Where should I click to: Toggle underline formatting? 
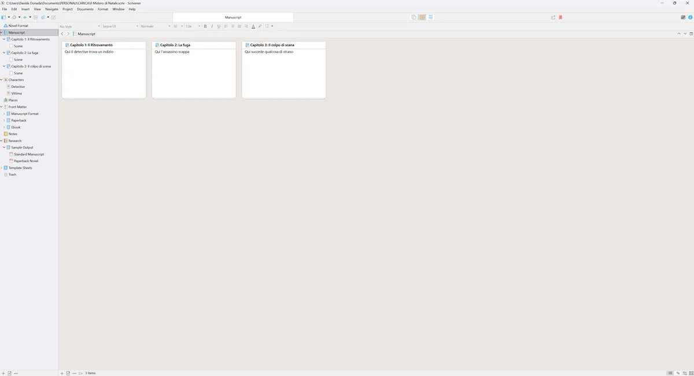pyautogui.click(x=219, y=26)
